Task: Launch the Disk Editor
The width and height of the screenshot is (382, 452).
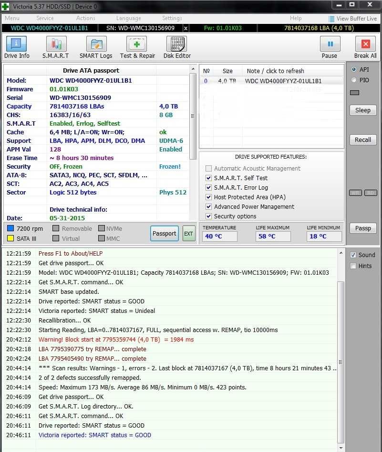Action: (177, 48)
